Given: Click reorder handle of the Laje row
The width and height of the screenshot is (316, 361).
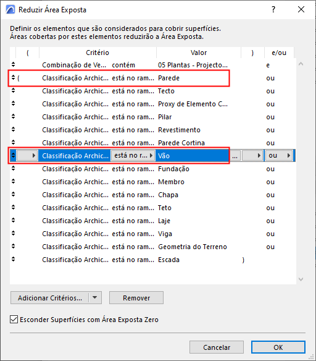Looking at the screenshot, I should click(13, 221).
